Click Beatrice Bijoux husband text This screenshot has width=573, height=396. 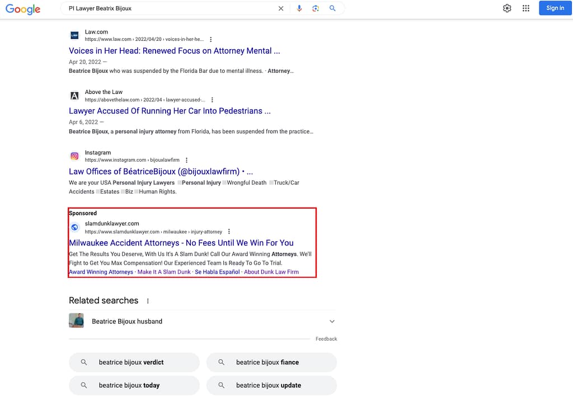click(x=127, y=322)
